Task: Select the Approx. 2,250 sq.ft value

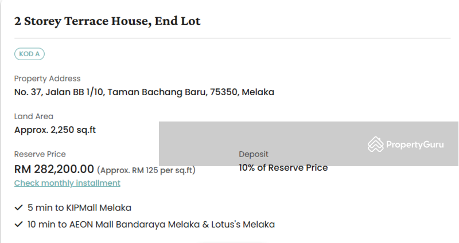Action: pos(55,130)
